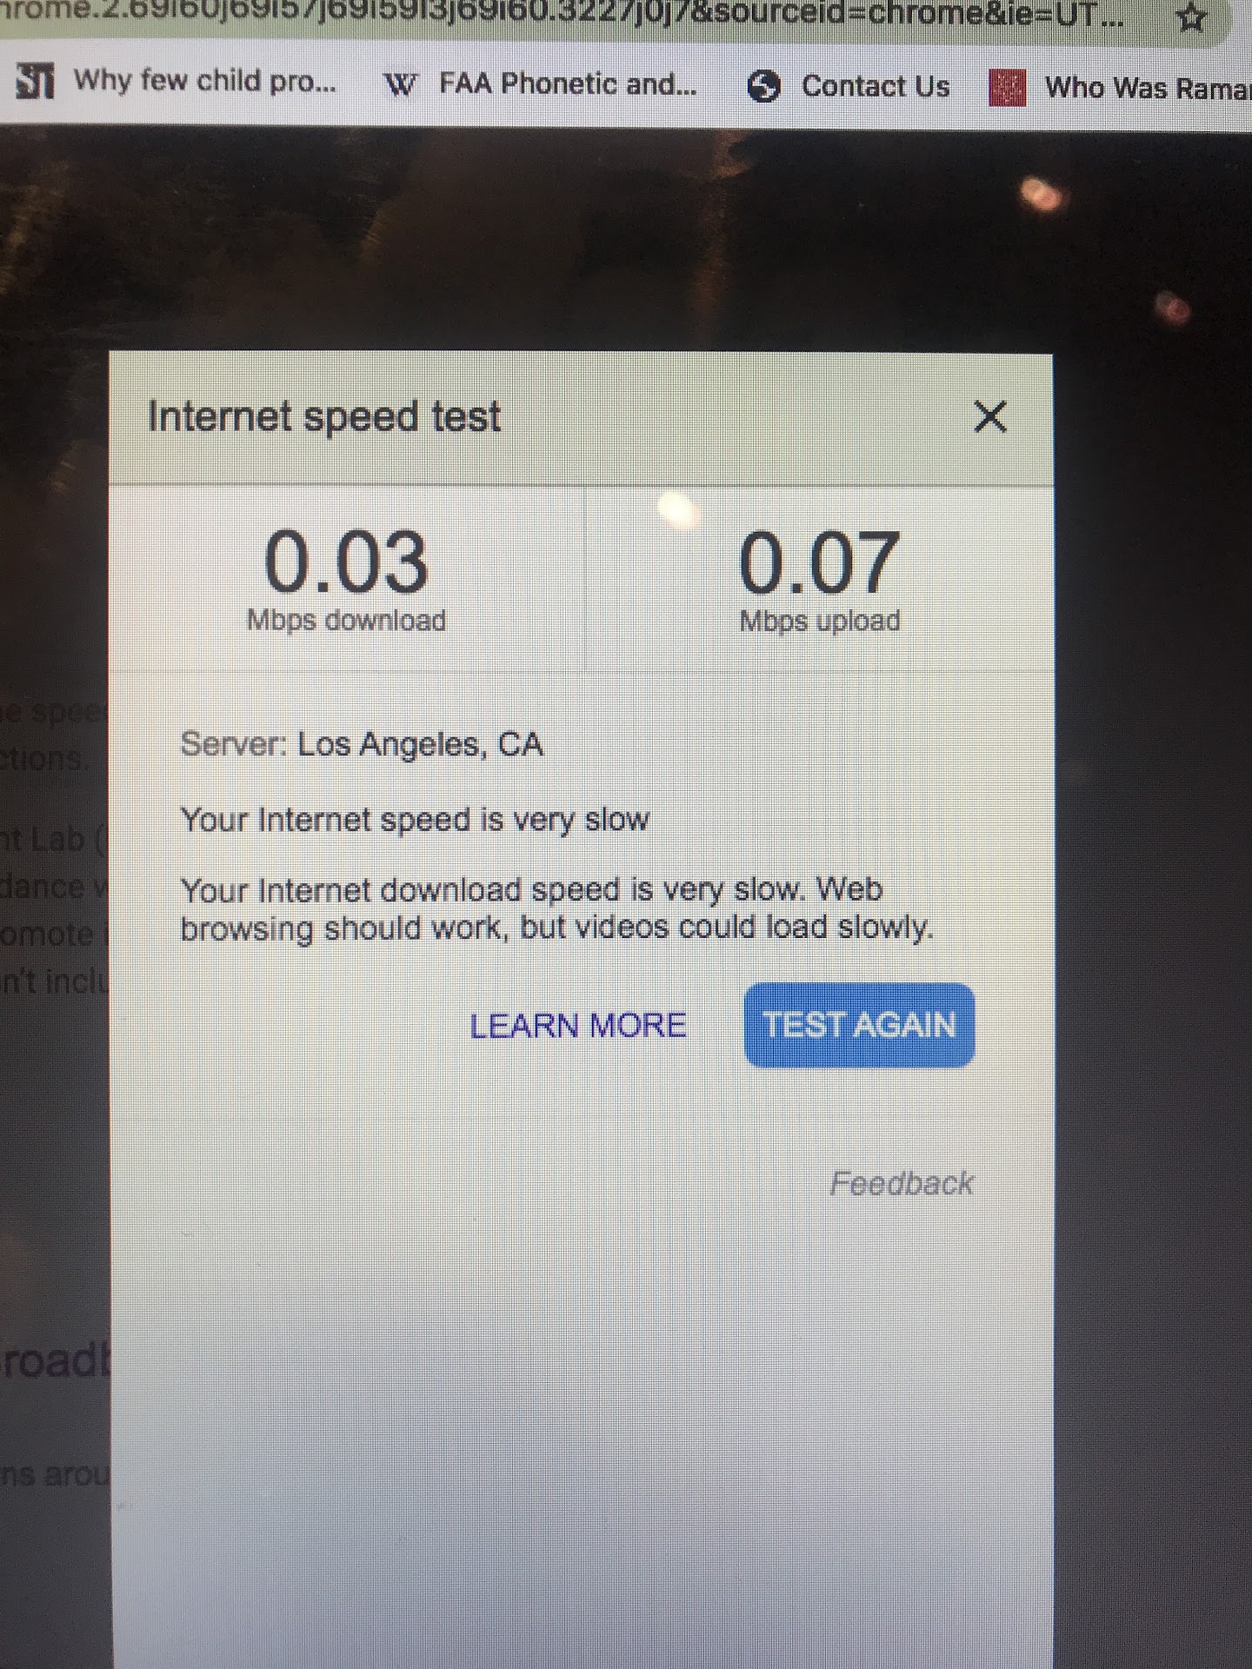Click "Your Internet speed is very slow" heading
The height and width of the screenshot is (1669, 1252).
[415, 820]
